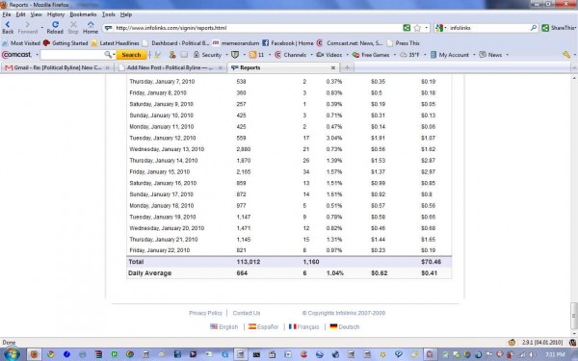
Task: Switch language to Español
Action: pyautogui.click(x=263, y=326)
